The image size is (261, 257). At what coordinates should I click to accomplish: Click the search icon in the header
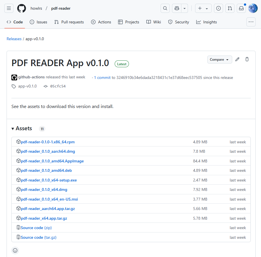pyautogui.click(x=165, y=8)
